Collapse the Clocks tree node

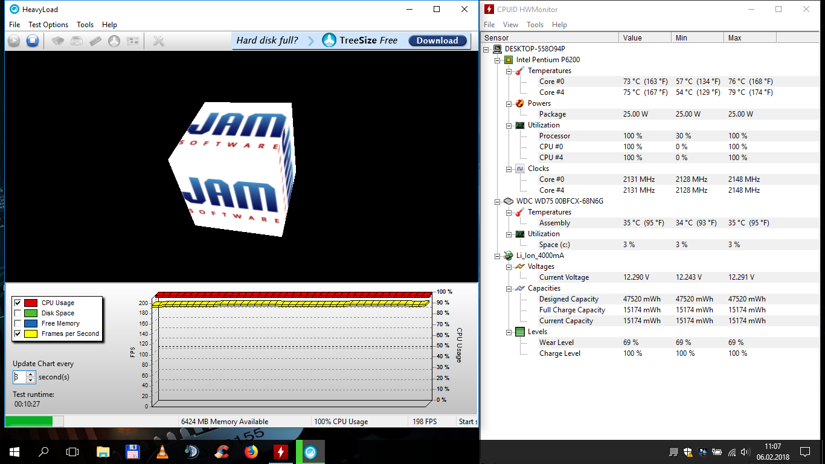click(x=509, y=169)
